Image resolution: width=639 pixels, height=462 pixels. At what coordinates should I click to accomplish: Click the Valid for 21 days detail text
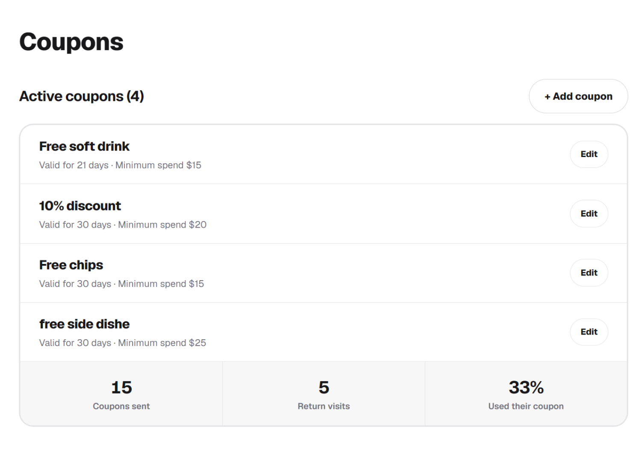74,165
